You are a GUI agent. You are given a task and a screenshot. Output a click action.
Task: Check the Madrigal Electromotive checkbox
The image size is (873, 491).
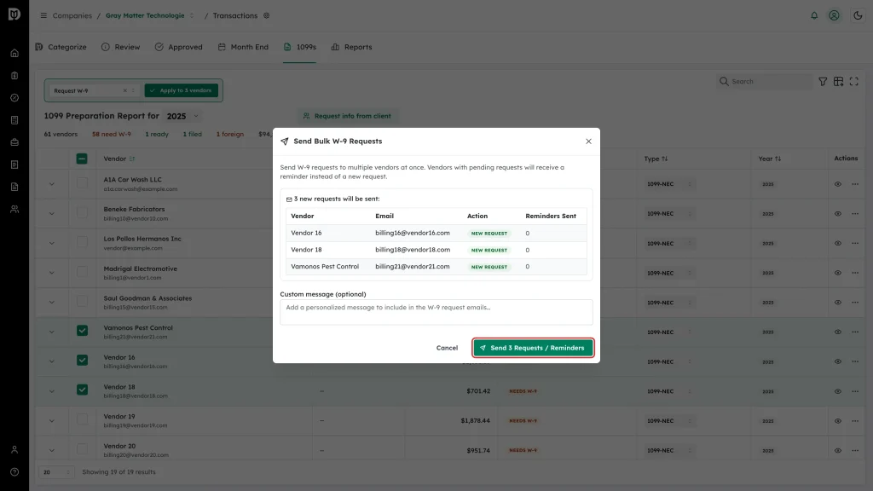pos(82,272)
